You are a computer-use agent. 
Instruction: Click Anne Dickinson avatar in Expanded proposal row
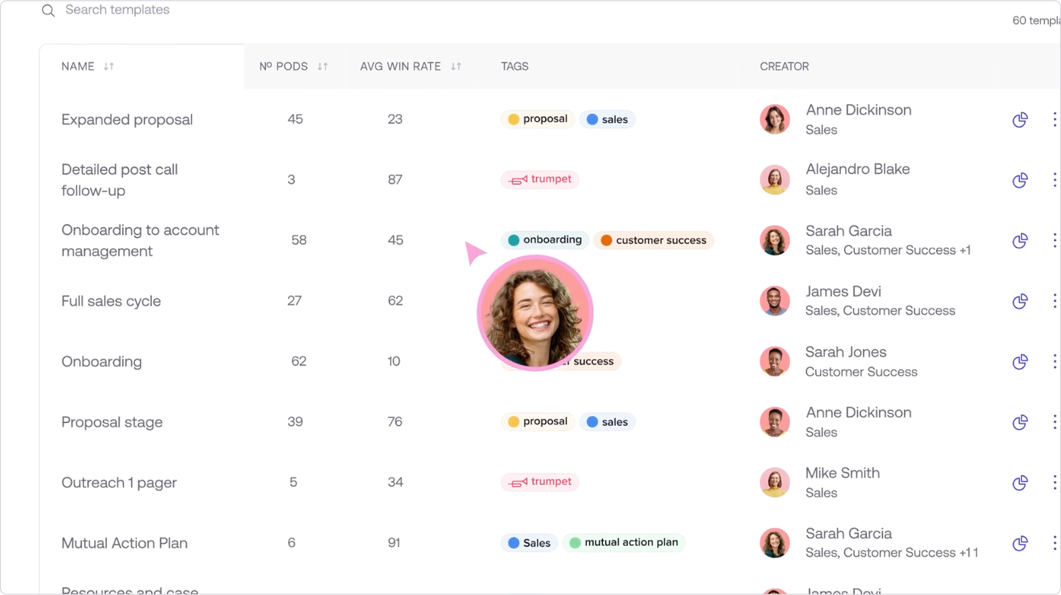tap(774, 119)
